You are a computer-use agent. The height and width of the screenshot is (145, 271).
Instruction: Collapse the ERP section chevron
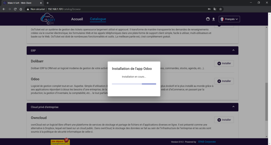click(x=233, y=50)
